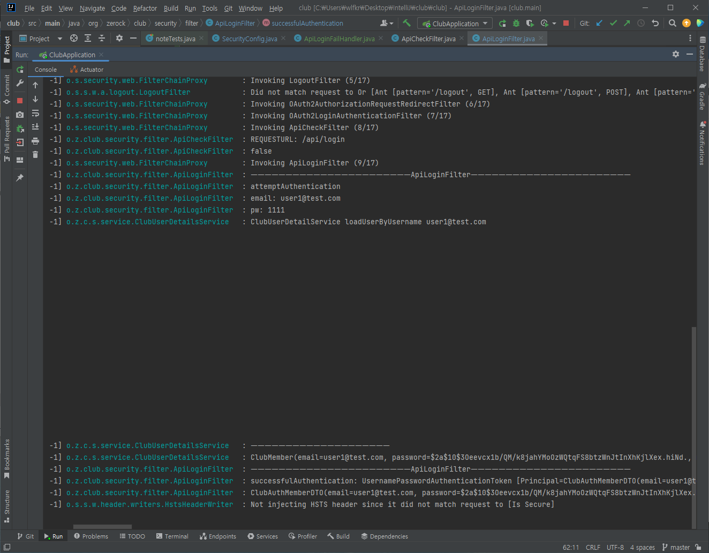This screenshot has height=553, width=709.
Task: Click the Build Project hammer icon
Action: point(406,23)
